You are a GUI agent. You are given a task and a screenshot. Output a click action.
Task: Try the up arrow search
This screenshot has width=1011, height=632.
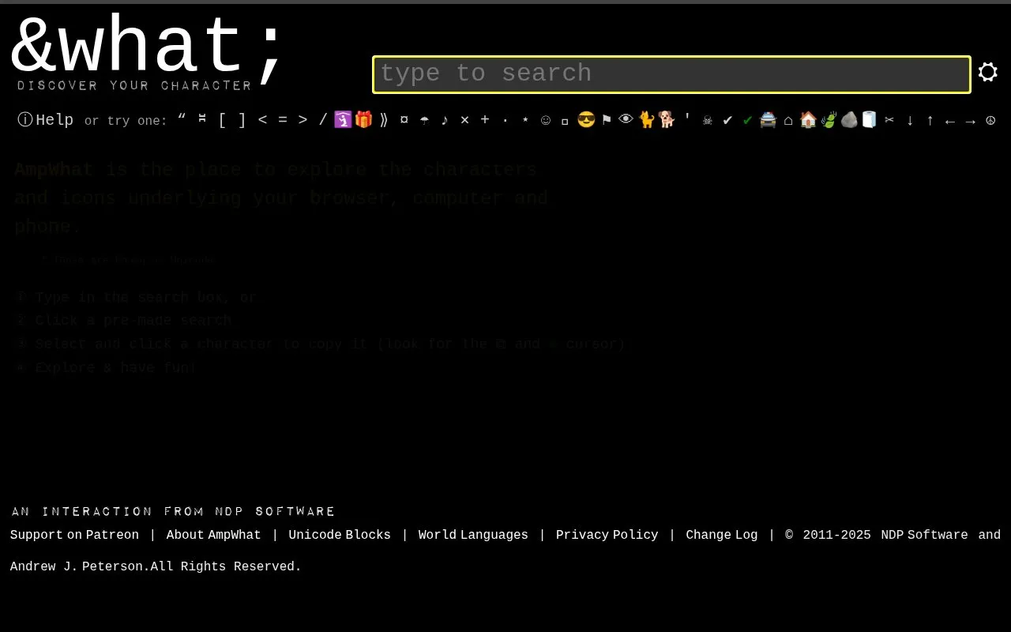pos(930,120)
